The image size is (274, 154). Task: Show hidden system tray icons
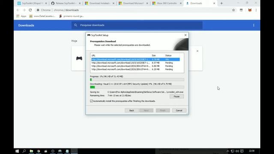tap(228, 151)
